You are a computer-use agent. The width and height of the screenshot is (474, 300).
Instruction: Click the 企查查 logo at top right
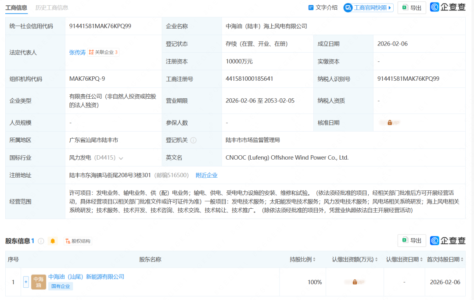tap(448, 7)
